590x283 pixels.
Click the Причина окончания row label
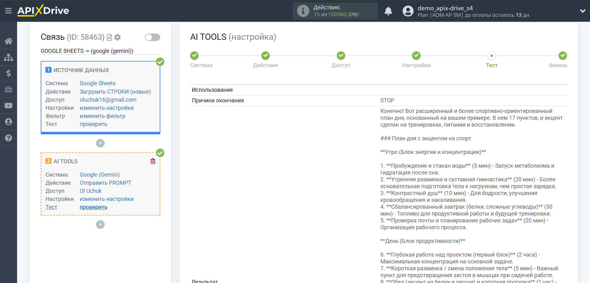[218, 100]
